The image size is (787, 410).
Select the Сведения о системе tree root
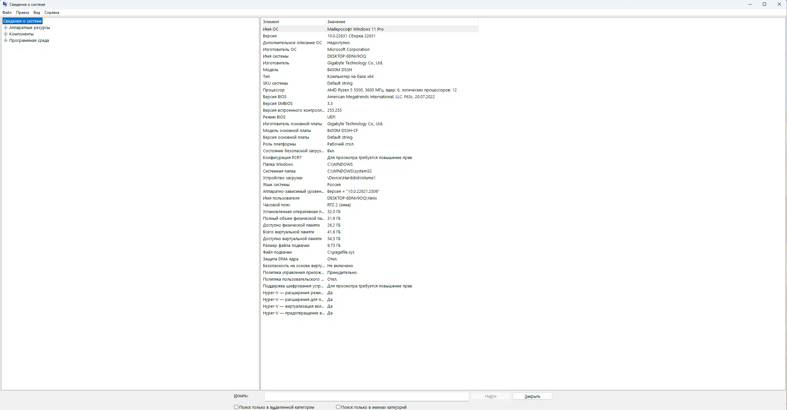[23, 21]
